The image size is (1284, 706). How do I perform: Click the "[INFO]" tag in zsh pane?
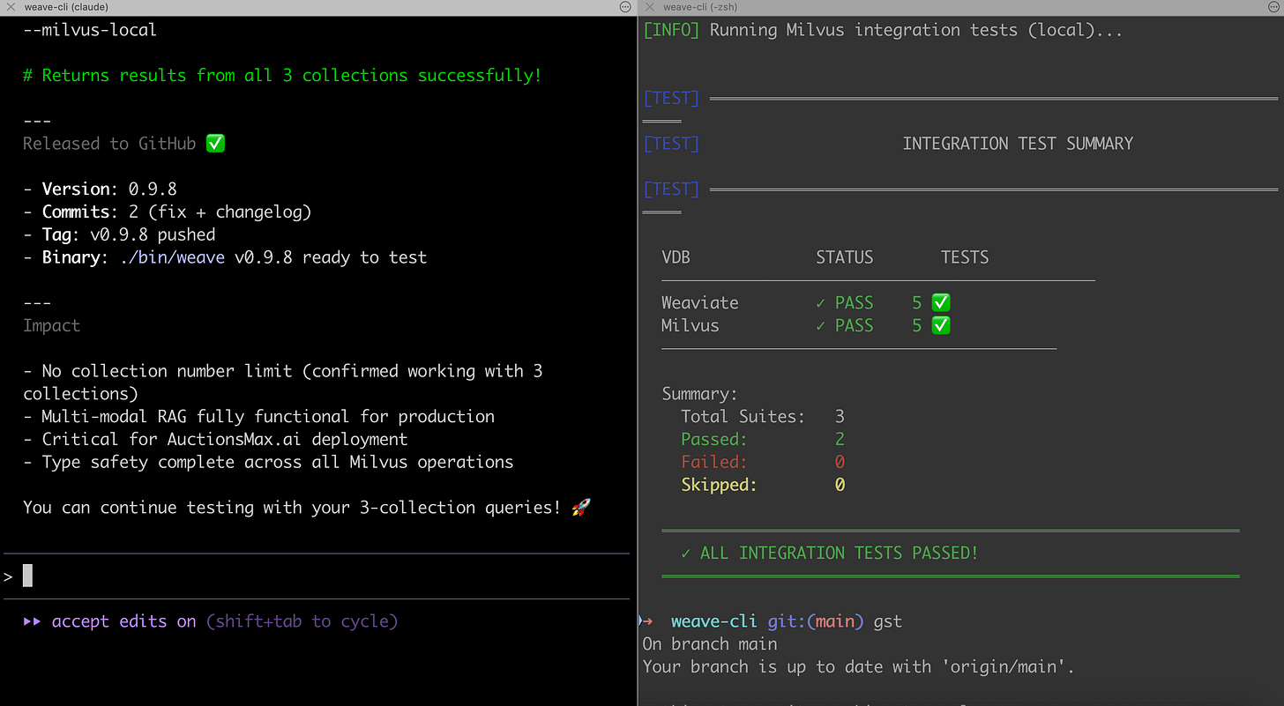[671, 30]
